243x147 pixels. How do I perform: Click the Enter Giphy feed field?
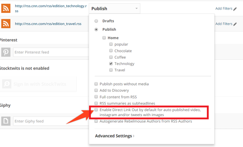pyautogui.click(x=51, y=121)
